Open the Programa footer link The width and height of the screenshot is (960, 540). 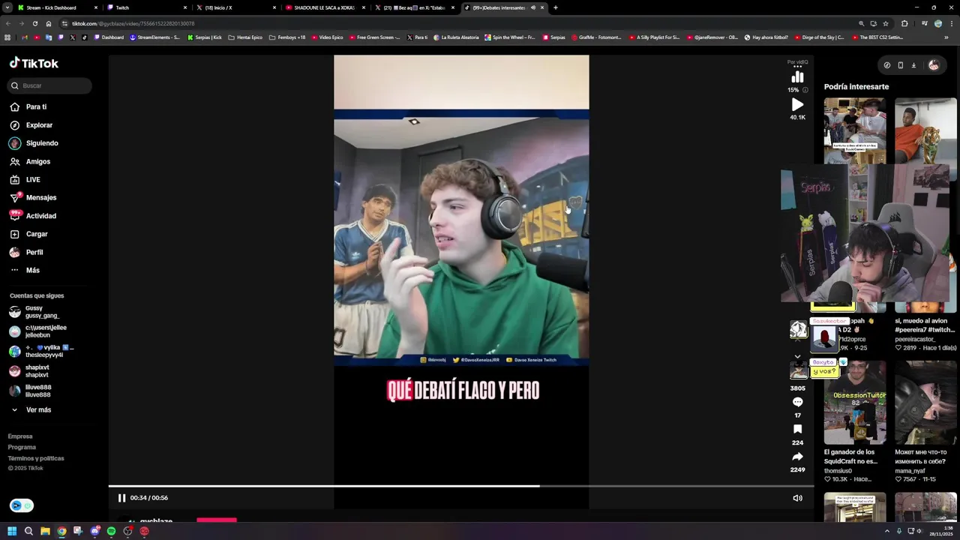click(x=22, y=447)
